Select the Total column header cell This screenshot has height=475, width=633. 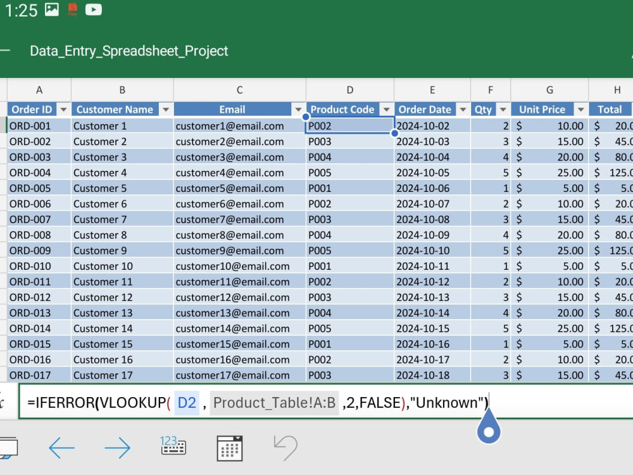tap(610, 110)
